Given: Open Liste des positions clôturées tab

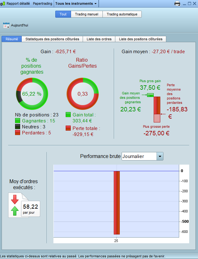Looking at the screenshot, I should point(140,39).
